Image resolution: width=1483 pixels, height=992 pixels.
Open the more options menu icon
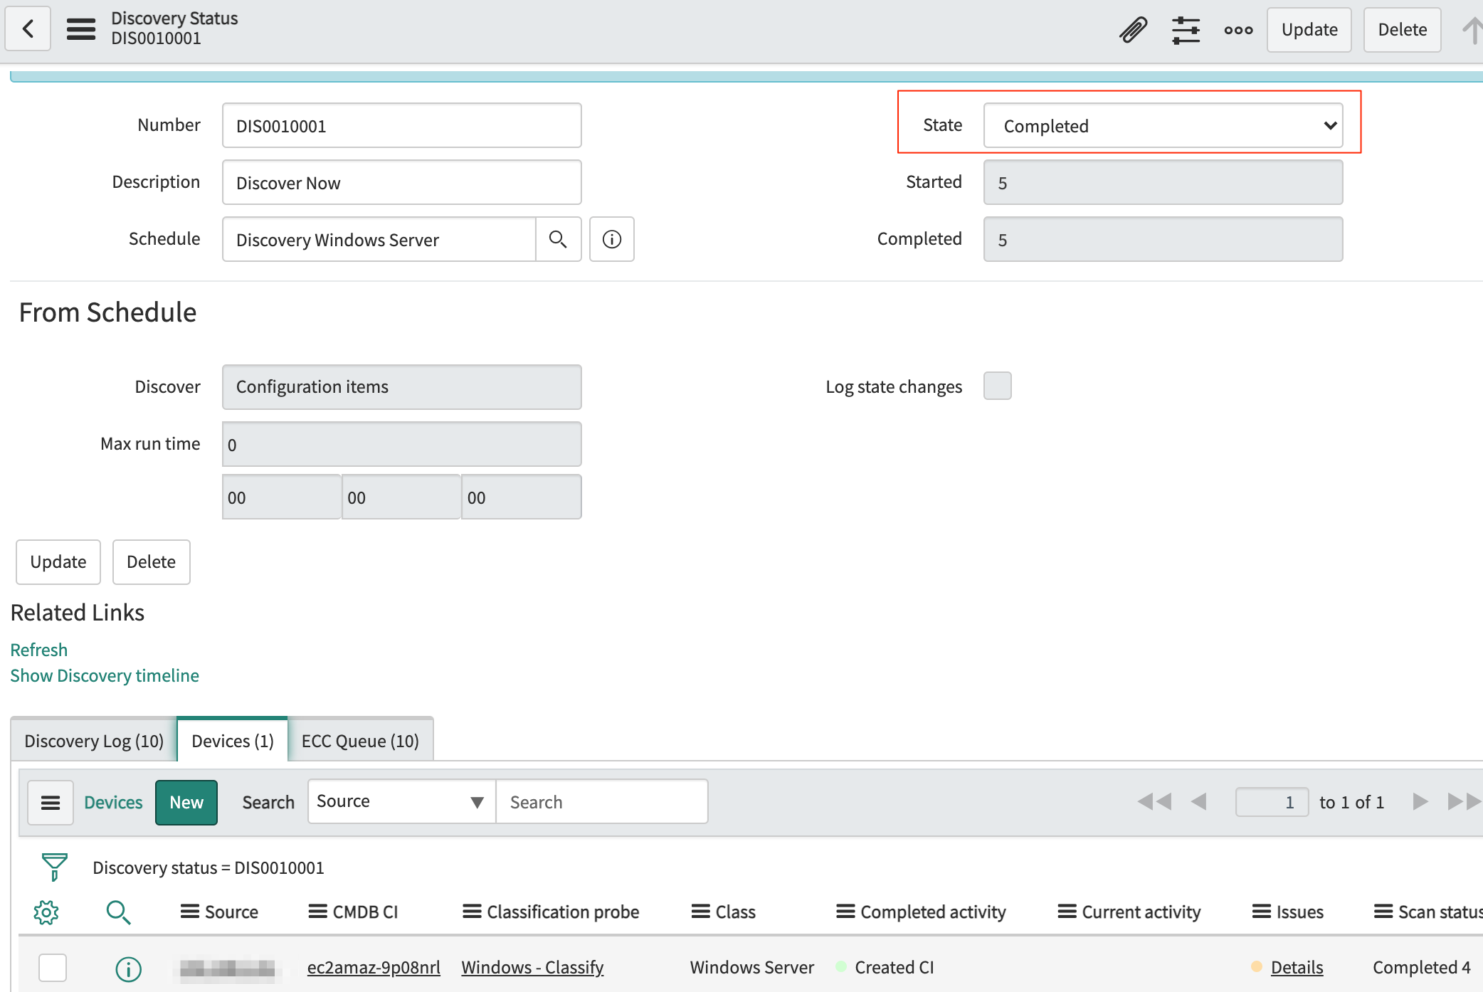coord(1238,29)
